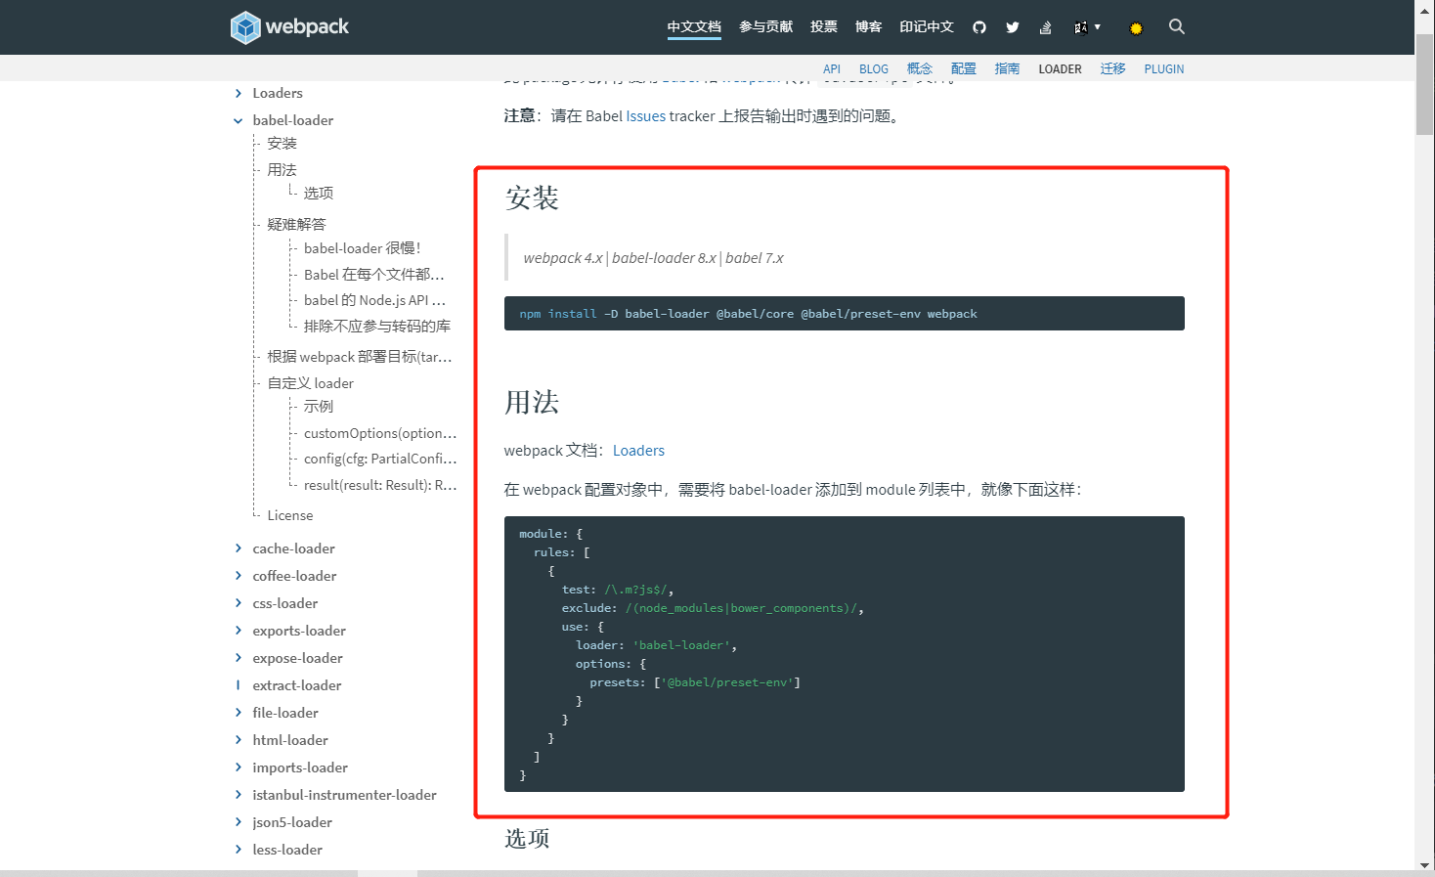1435x877 pixels.
Task: Expand the less-loader chevron
Action: click(x=238, y=850)
